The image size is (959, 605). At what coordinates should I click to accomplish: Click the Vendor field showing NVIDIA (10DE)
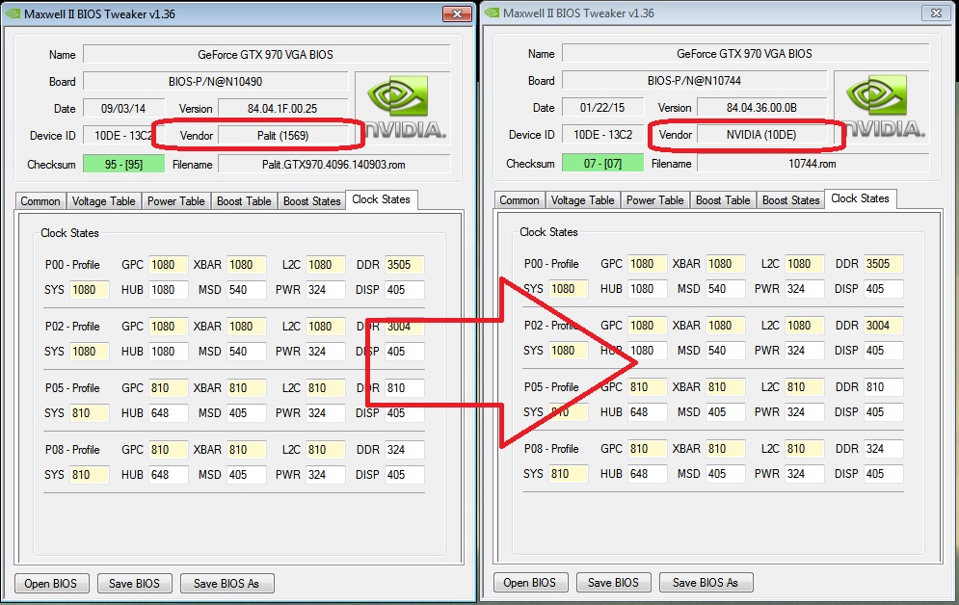[x=761, y=135]
